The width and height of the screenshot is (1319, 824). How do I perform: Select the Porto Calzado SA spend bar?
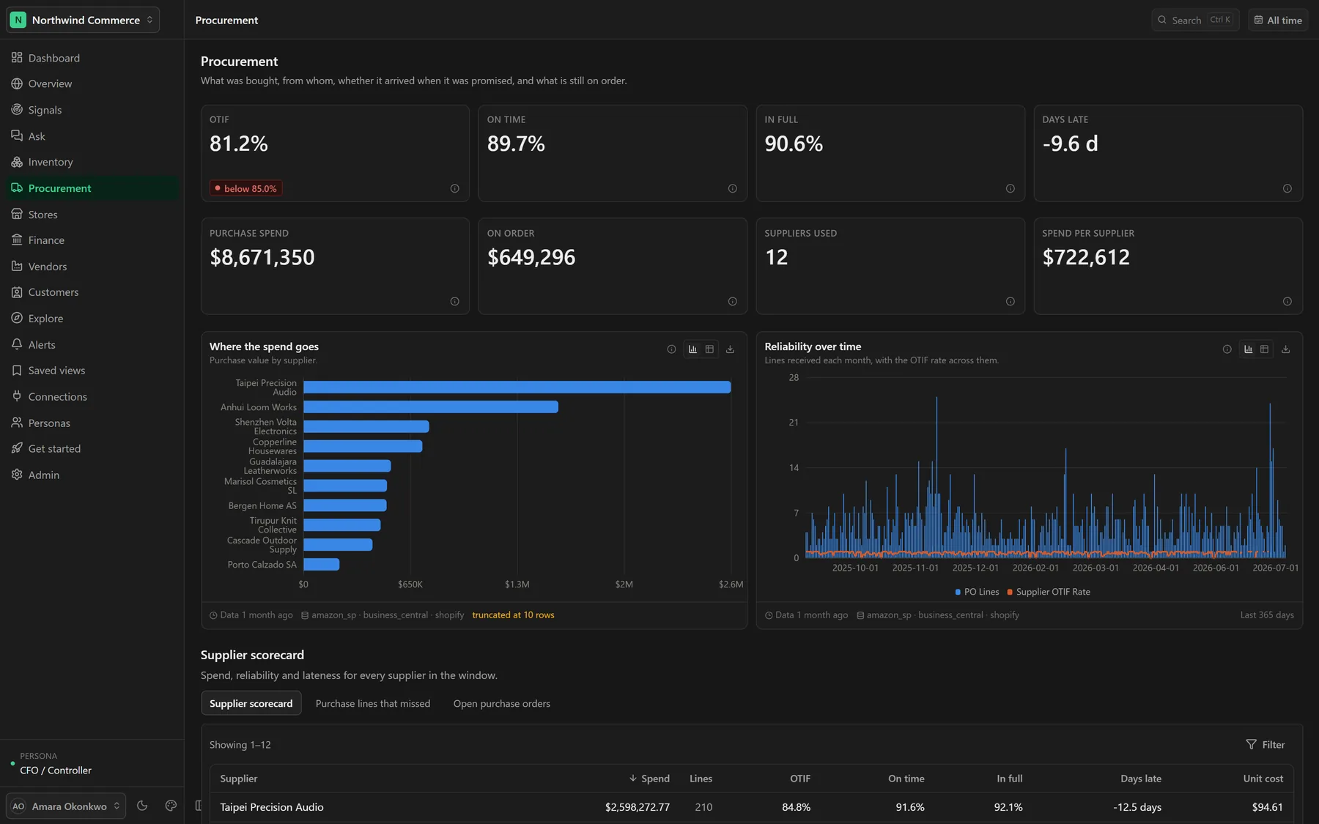[322, 564]
